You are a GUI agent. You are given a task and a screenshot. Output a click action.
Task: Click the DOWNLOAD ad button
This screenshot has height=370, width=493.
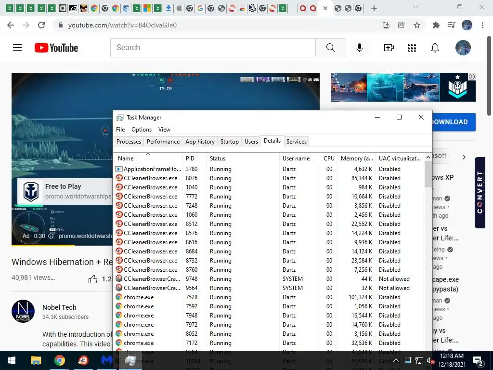(454, 122)
